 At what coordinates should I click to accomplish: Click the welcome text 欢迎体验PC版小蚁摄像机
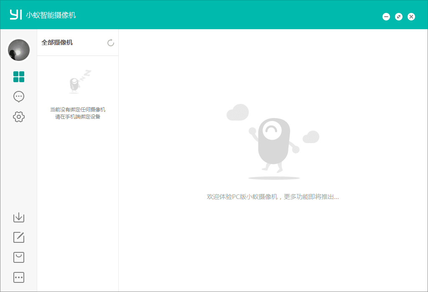coord(273,196)
